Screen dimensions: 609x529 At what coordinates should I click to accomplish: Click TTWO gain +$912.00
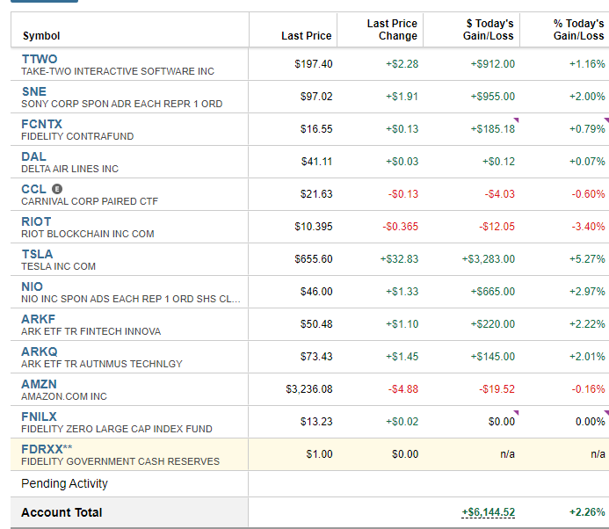point(493,64)
